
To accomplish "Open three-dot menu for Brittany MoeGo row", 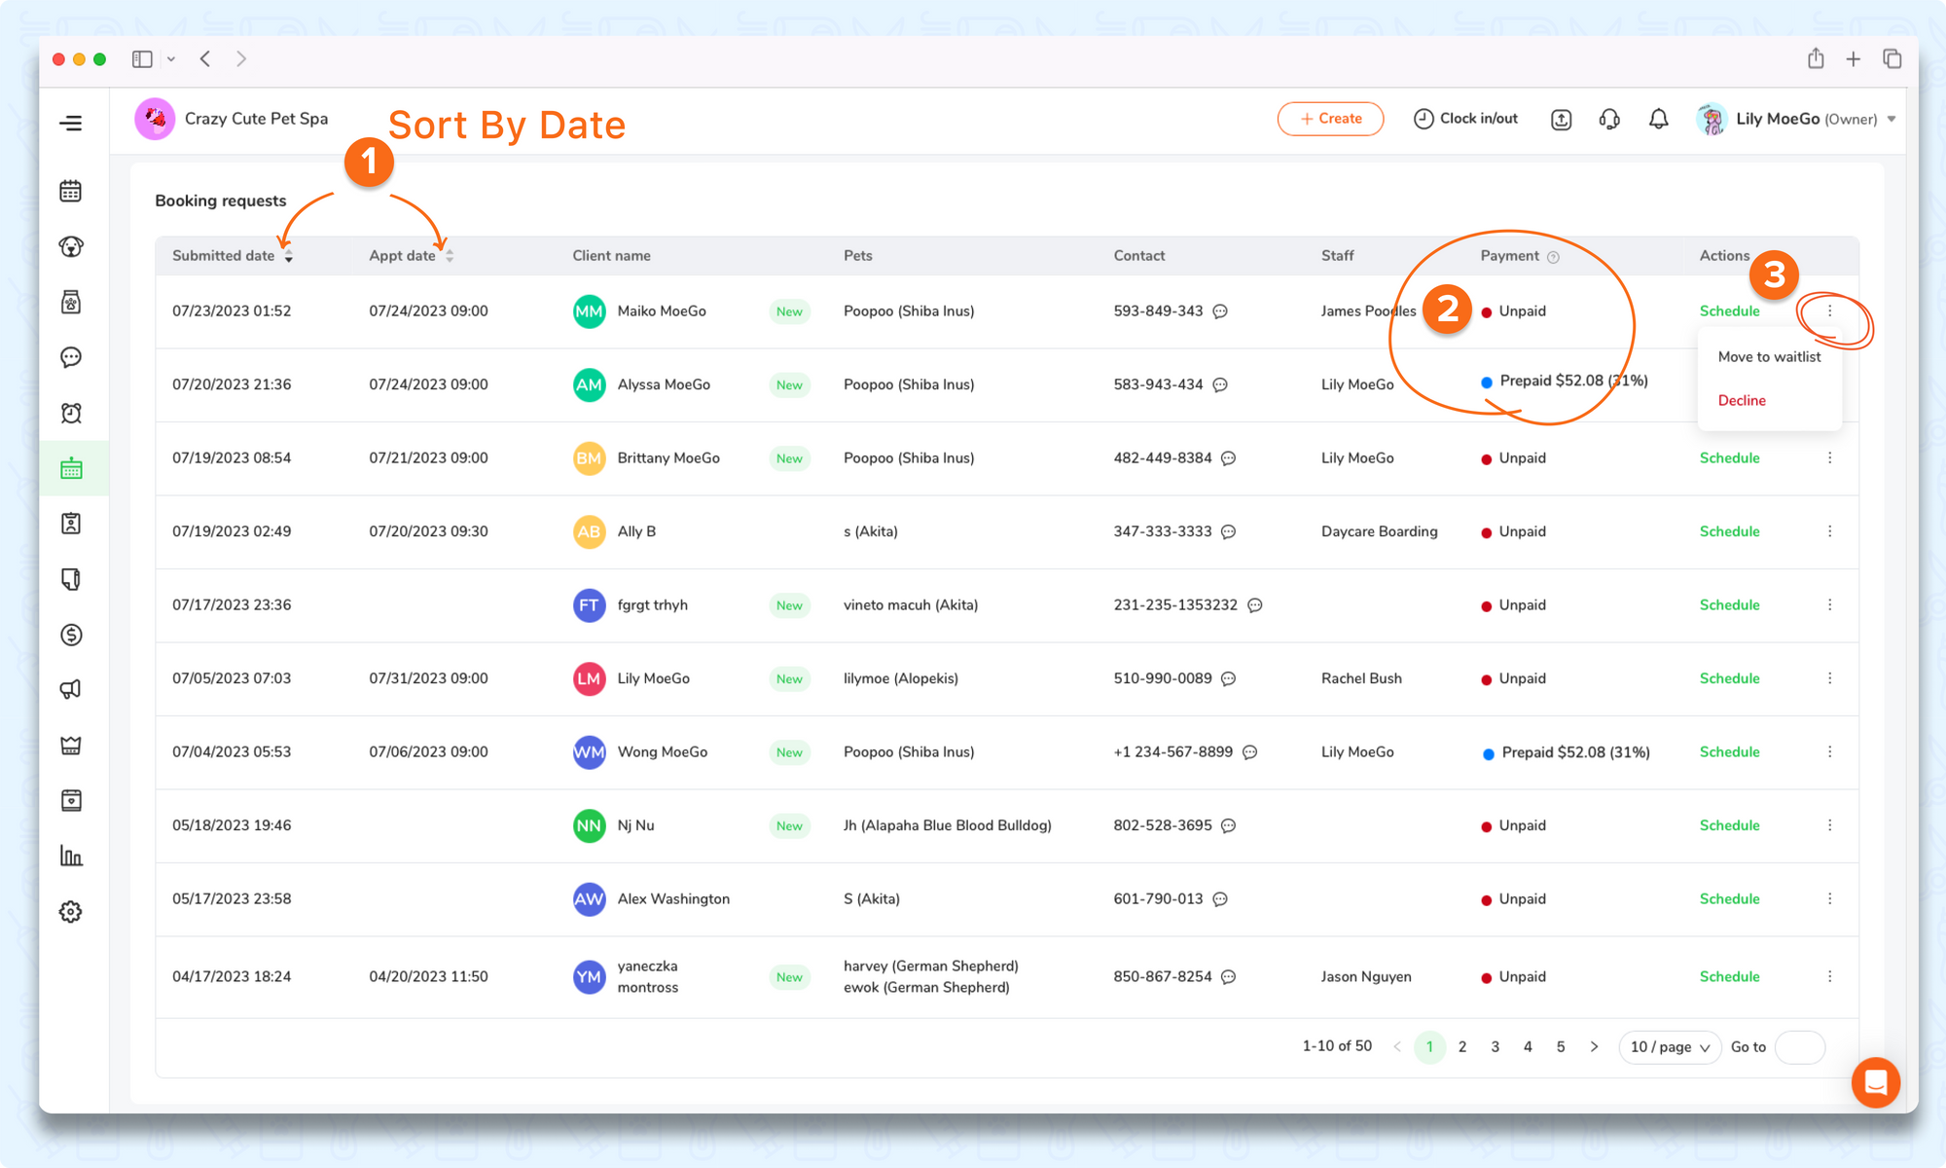I will coord(1829,457).
